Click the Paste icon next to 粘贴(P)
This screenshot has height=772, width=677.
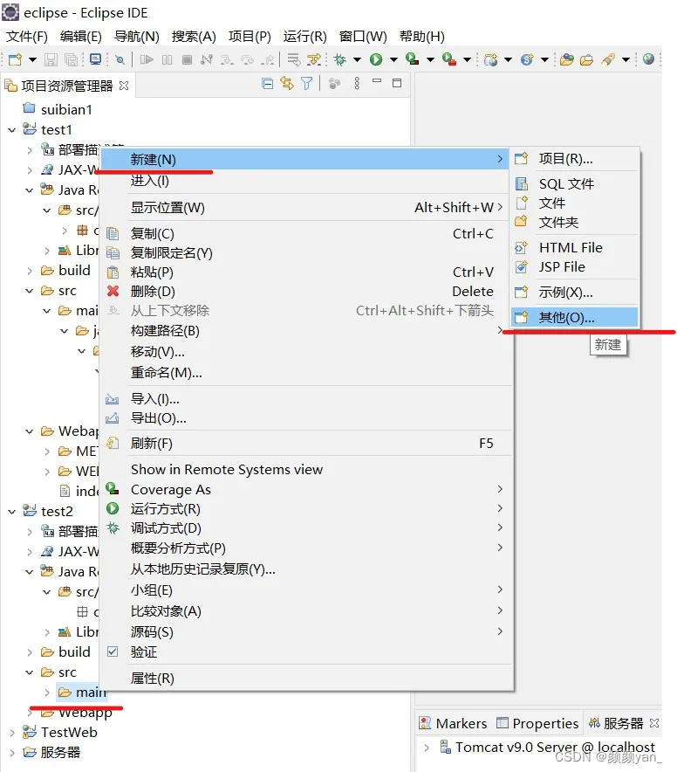pyautogui.click(x=113, y=272)
